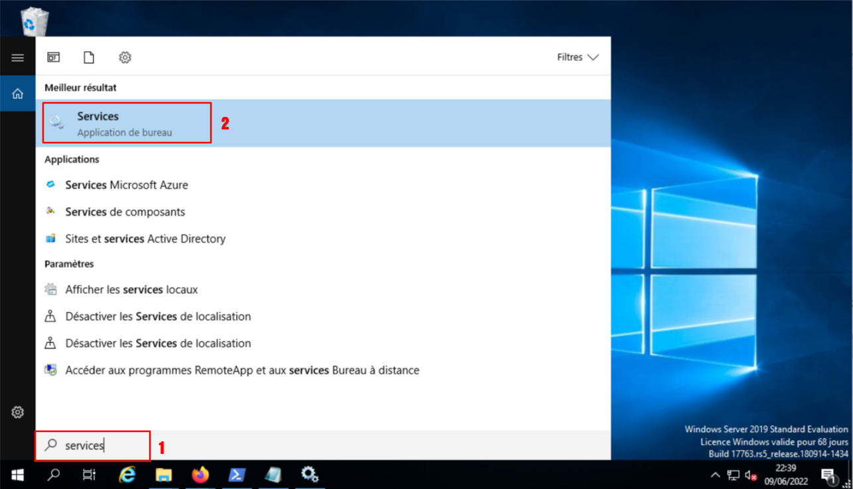The width and height of the screenshot is (853, 489).
Task: Expand the Filtres dropdown
Action: [x=578, y=58]
